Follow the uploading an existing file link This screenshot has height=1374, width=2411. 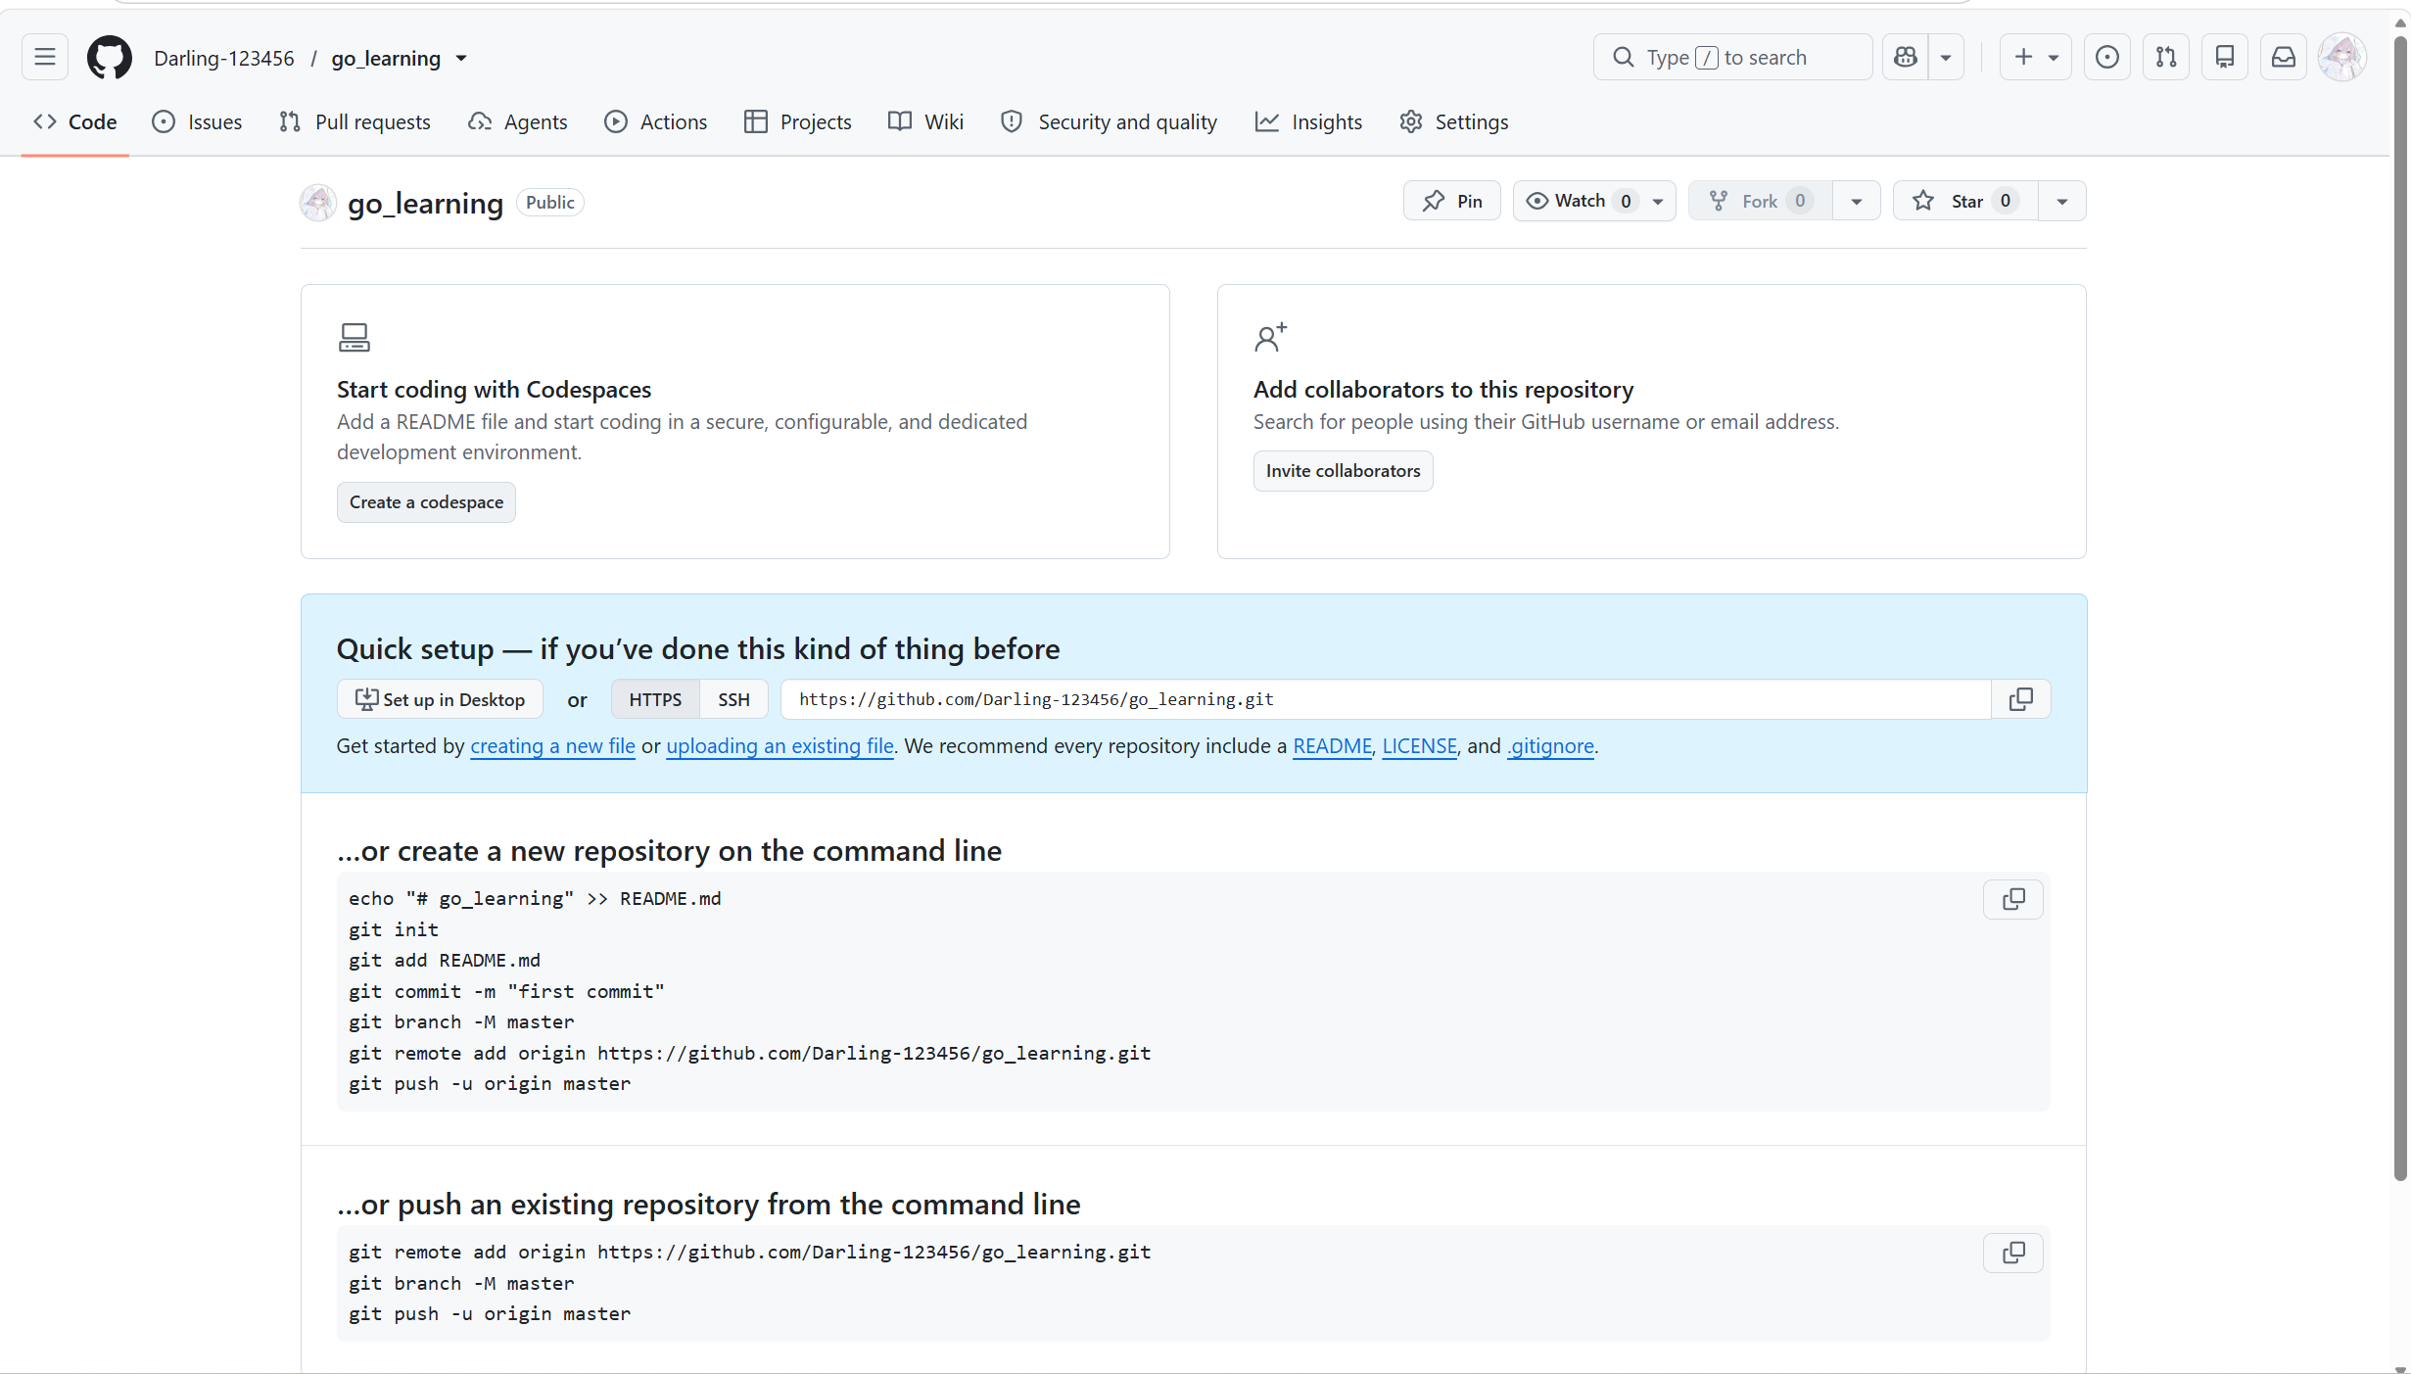780,746
